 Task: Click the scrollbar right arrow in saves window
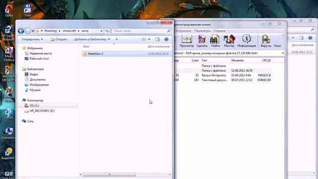[x=170, y=175]
